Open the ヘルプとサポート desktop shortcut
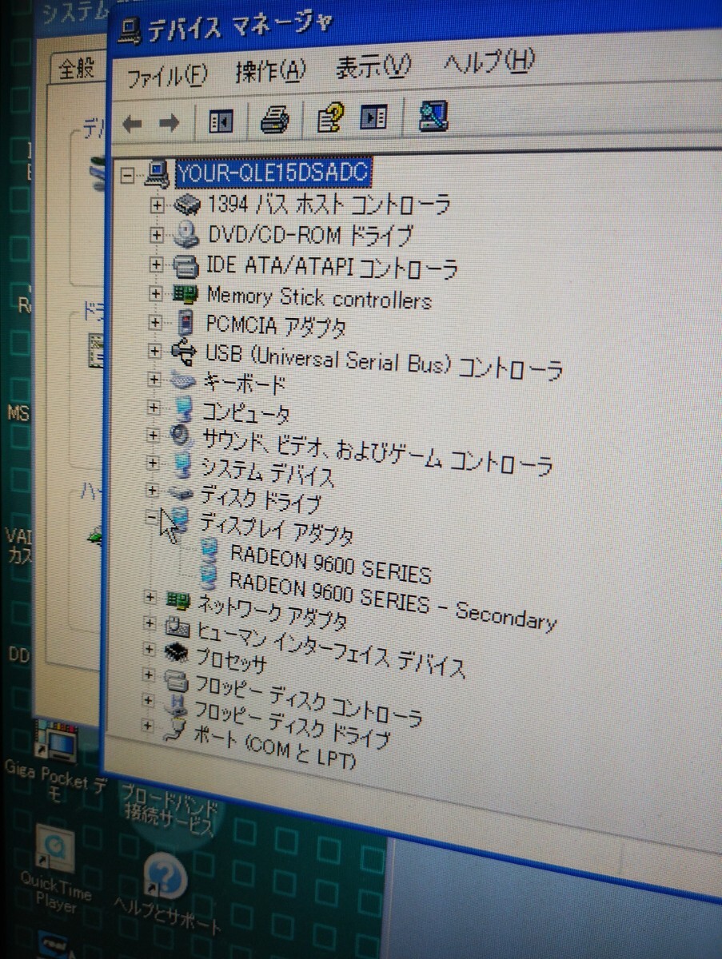722x959 pixels. 166,892
